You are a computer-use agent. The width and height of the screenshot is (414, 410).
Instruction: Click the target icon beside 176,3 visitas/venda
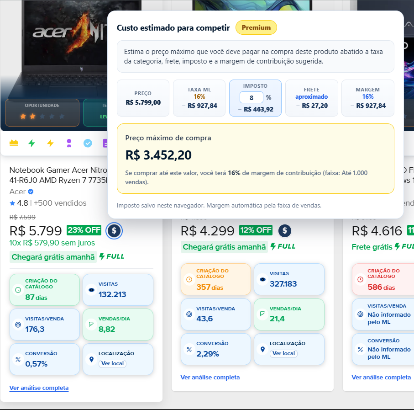pos(18,325)
